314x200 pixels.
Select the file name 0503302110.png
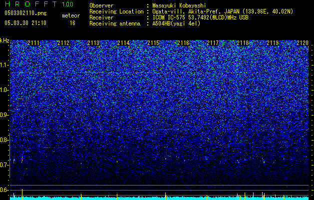pos(25,13)
